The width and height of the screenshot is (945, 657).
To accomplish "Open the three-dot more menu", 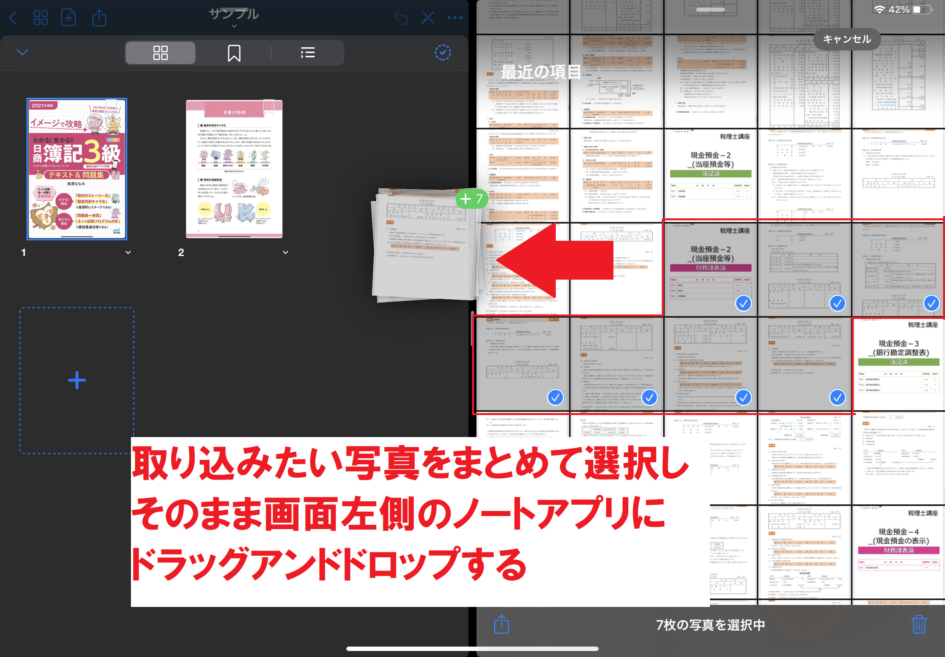I will [454, 18].
